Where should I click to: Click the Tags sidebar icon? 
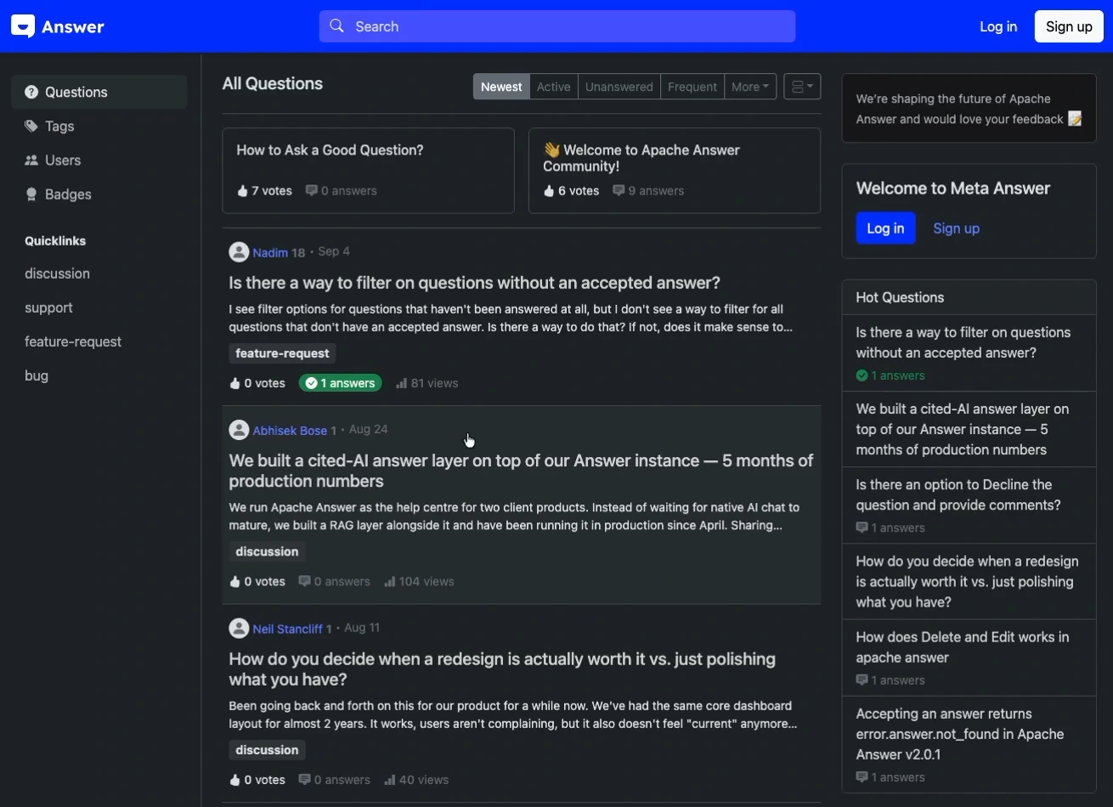[31, 126]
